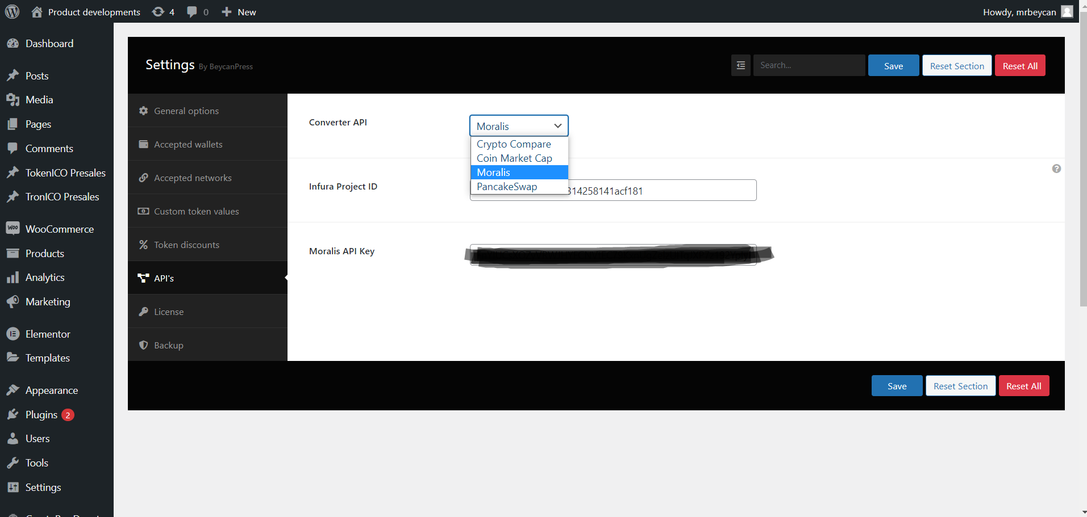Choose PancakeSwap from the list
Image resolution: width=1087 pixels, height=517 pixels.
pos(519,187)
